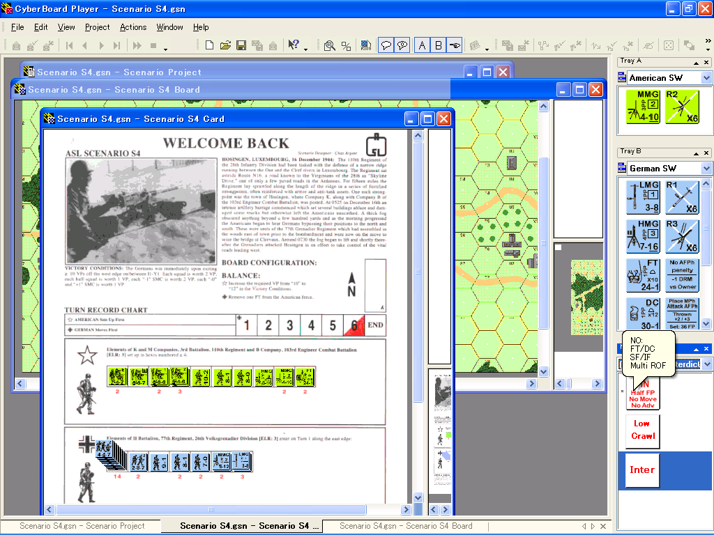
Task: Toggle the speech balloon tips button
Action: click(386, 45)
